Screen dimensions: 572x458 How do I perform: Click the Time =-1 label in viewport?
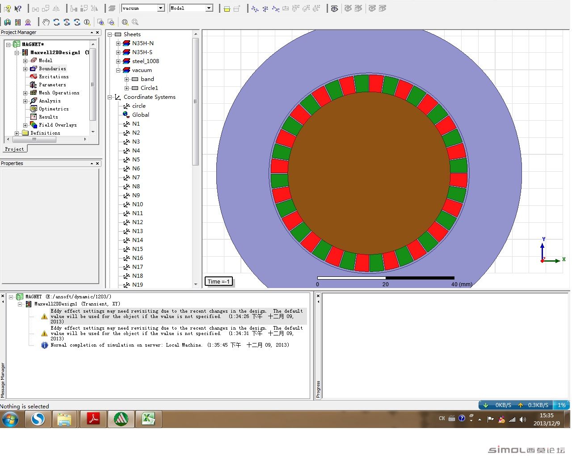(219, 281)
